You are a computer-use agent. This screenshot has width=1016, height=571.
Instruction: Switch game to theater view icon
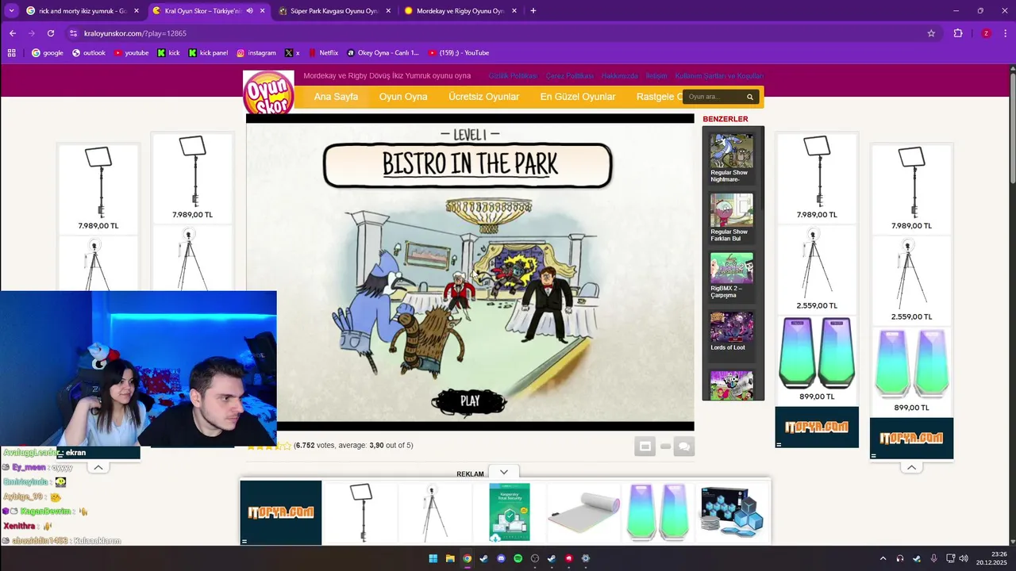[645, 446]
